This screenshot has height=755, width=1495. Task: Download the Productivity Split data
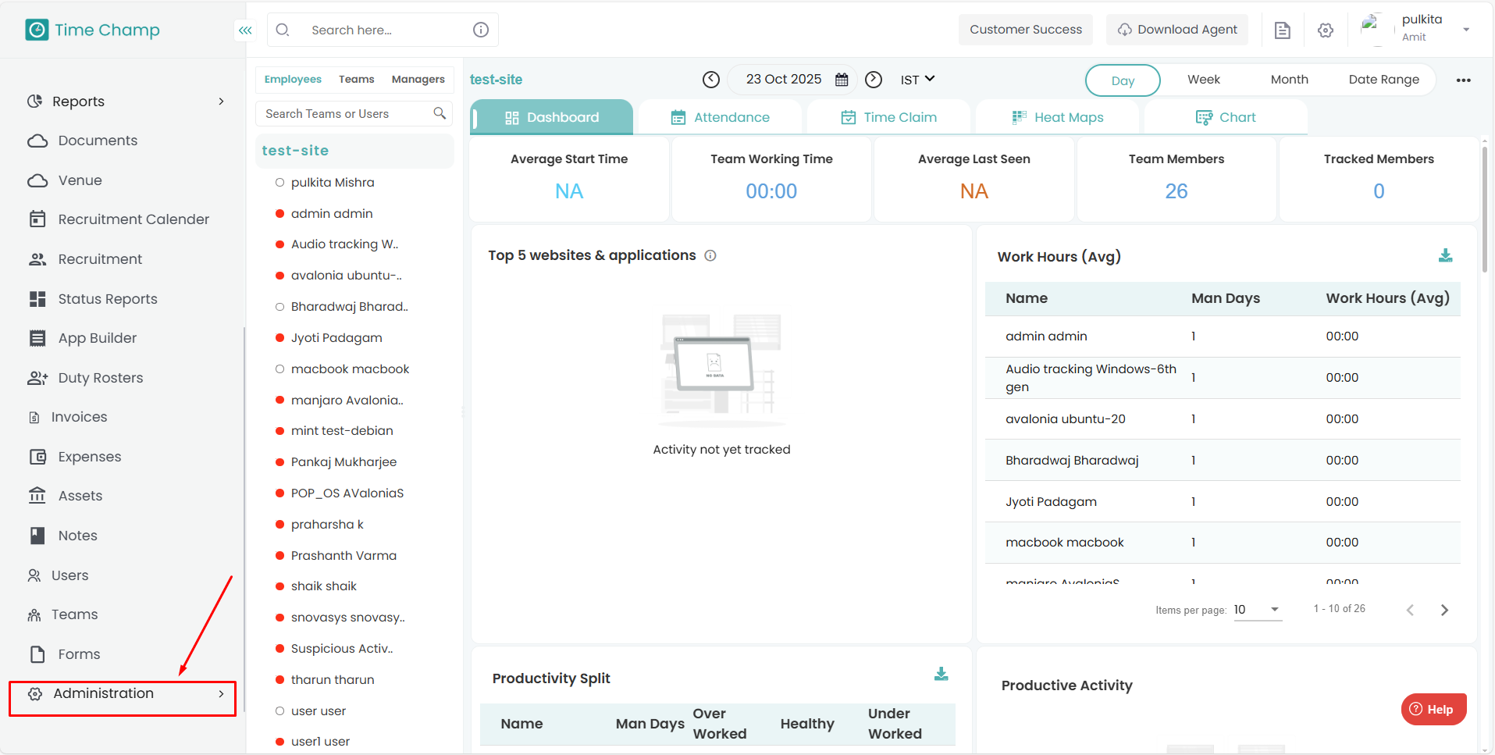point(941,674)
